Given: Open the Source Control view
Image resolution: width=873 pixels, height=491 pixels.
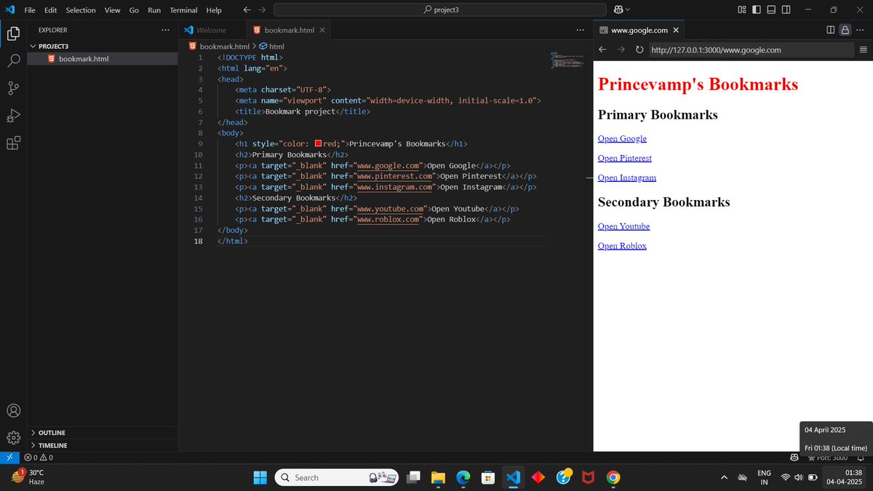Looking at the screenshot, I should coord(13,88).
